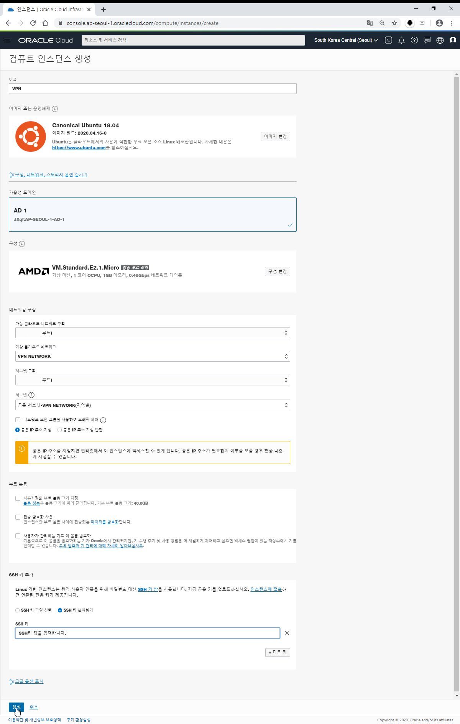The width and height of the screenshot is (460, 724).
Task: Check the in-transit encryption checkbox
Action: coord(18,517)
